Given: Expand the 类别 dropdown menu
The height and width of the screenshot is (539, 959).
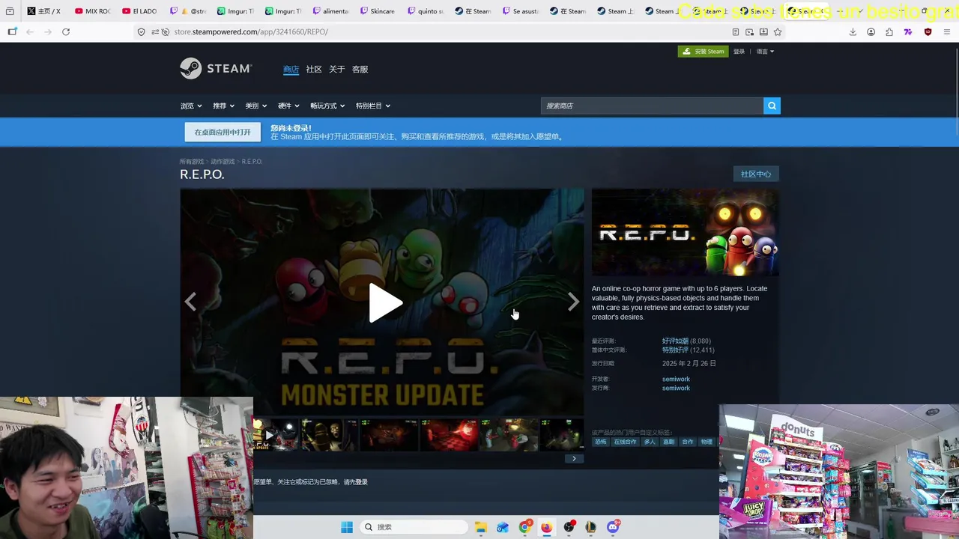Looking at the screenshot, I should pyautogui.click(x=256, y=106).
